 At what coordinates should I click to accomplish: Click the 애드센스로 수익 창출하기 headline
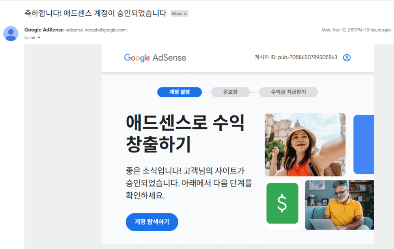(185, 133)
